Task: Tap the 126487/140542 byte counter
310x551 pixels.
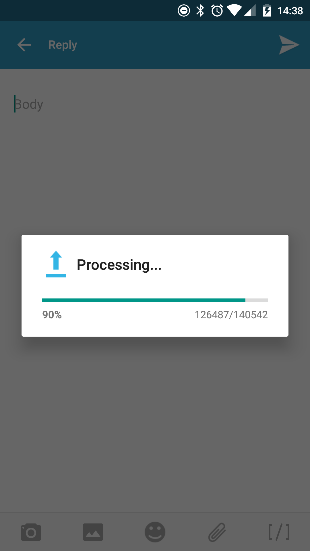Action: (x=231, y=315)
